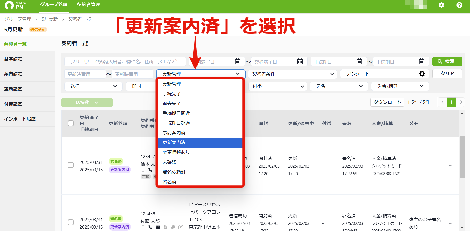This screenshot has width=470, height=231.
Task: Select 手続期日超過 option
Action: point(200,123)
